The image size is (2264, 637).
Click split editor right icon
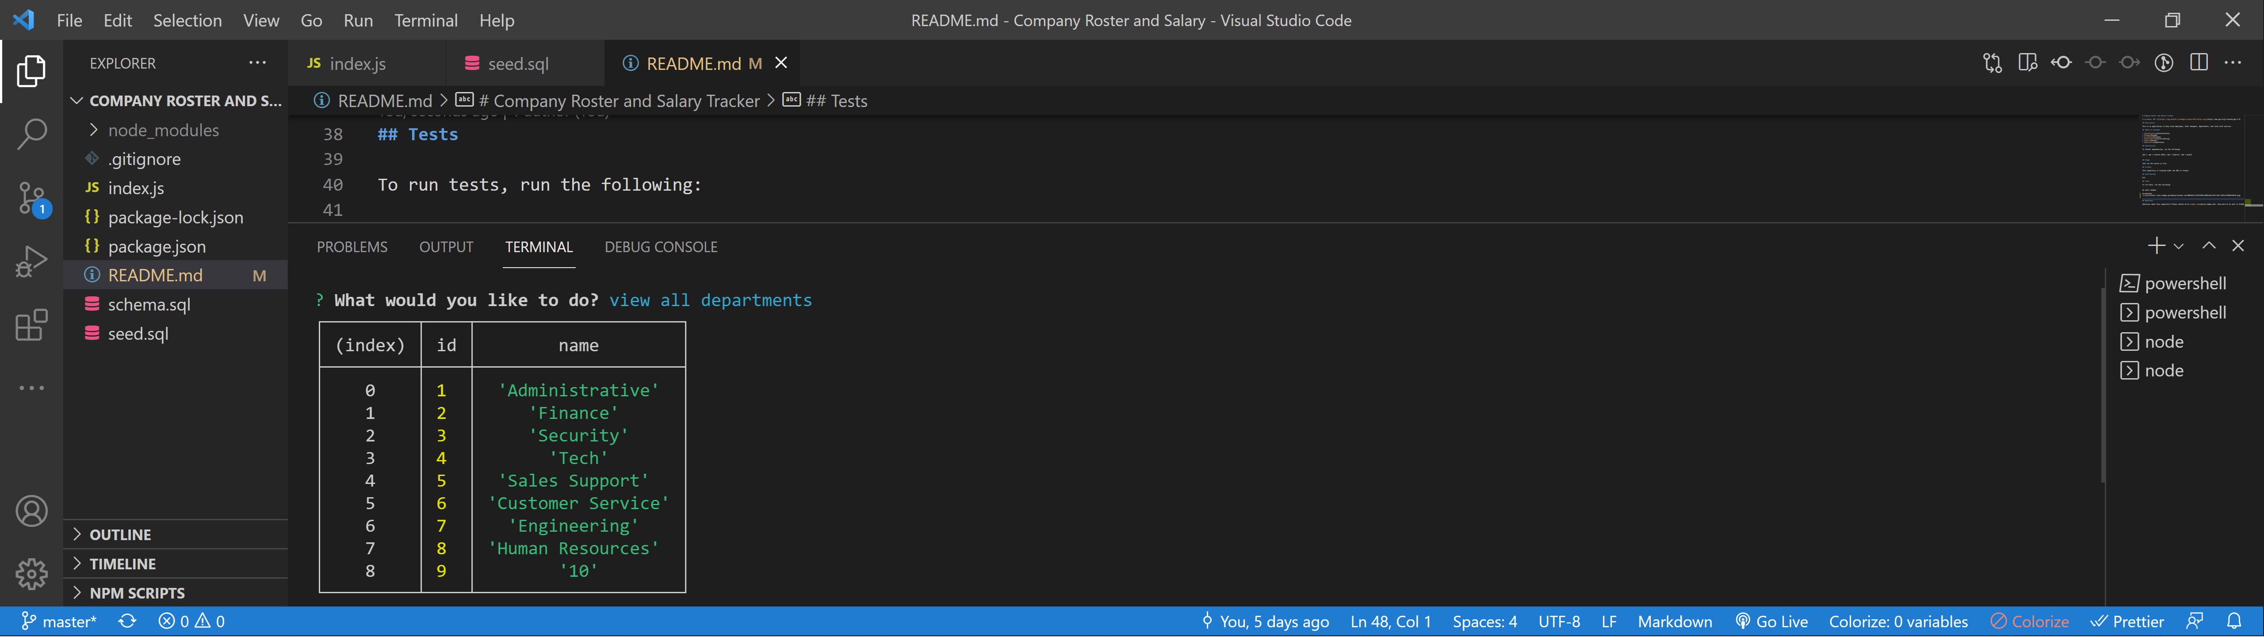[2198, 62]
